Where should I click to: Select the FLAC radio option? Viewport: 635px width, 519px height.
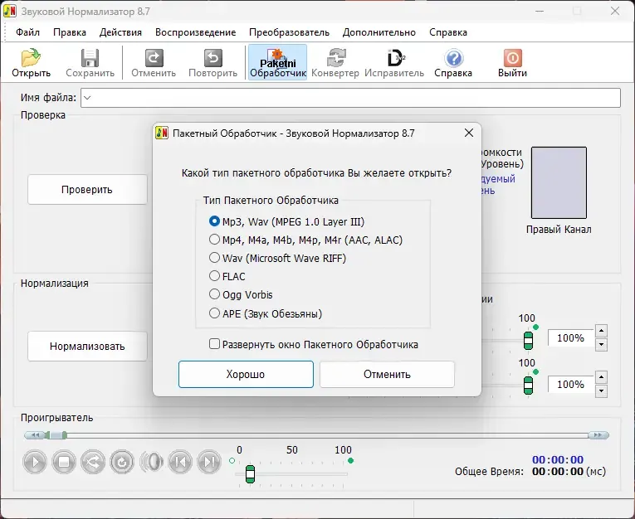tap(227, 276)
